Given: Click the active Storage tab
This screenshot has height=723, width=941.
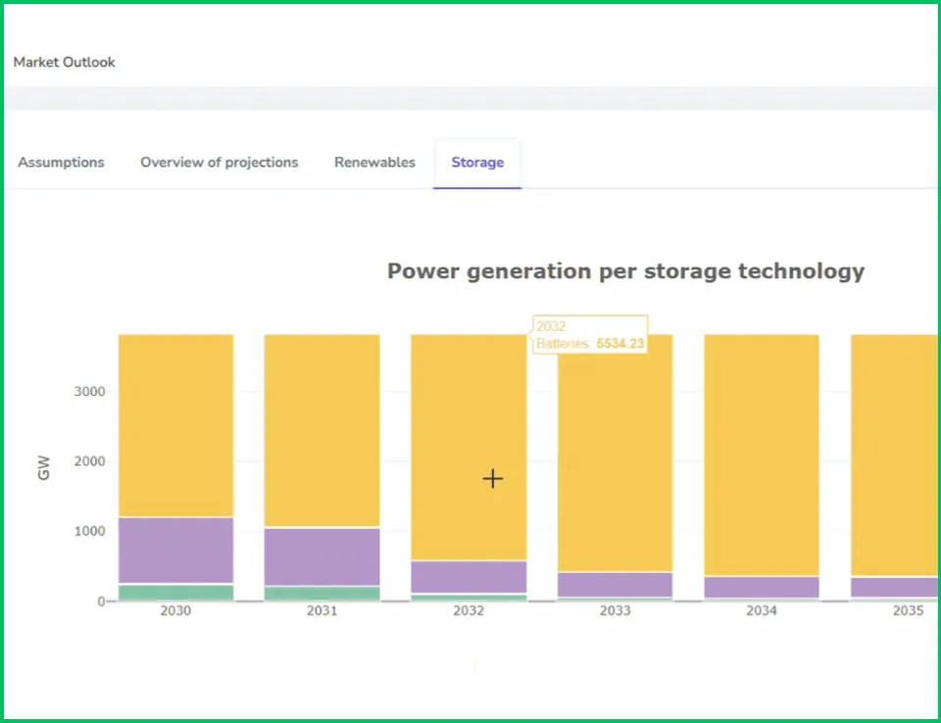Looking at the screenshot, I should point(477,163).
